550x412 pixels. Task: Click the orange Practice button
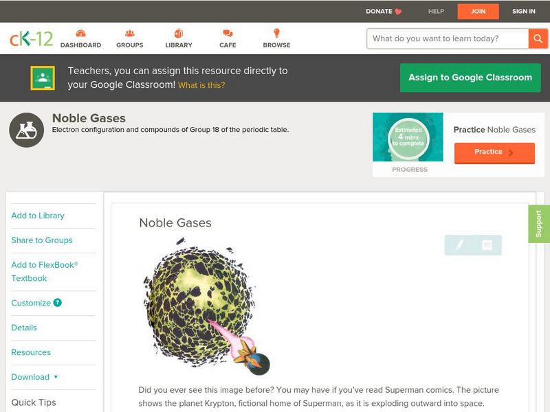[494, 152]
